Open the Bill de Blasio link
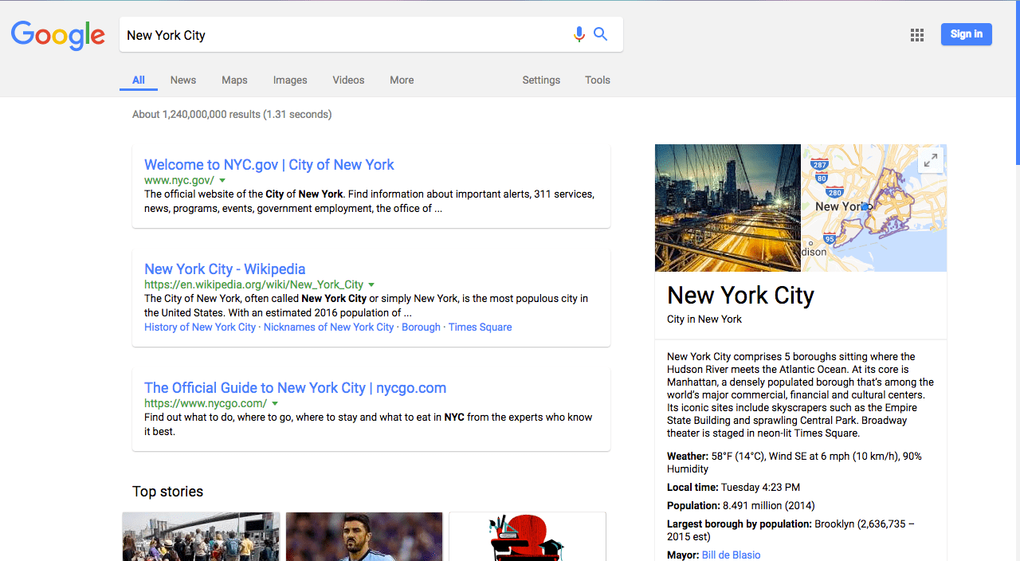The width and height of the screenshot is (1020, 561). 732,555
